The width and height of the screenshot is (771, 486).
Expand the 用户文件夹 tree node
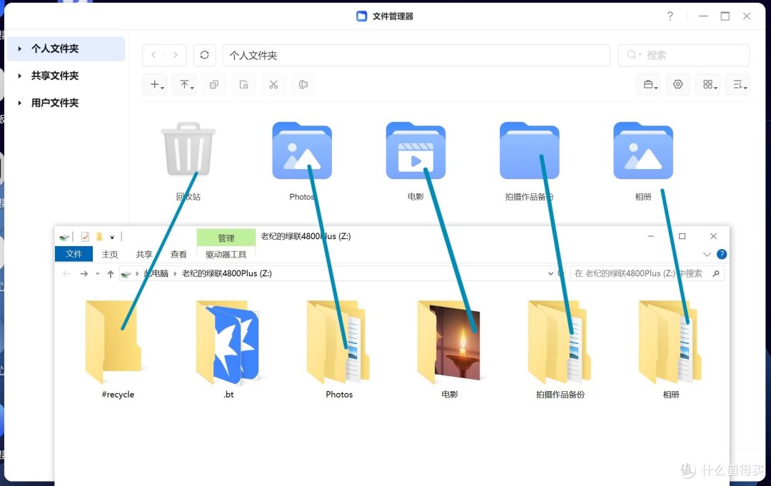(x=20, y=103)
